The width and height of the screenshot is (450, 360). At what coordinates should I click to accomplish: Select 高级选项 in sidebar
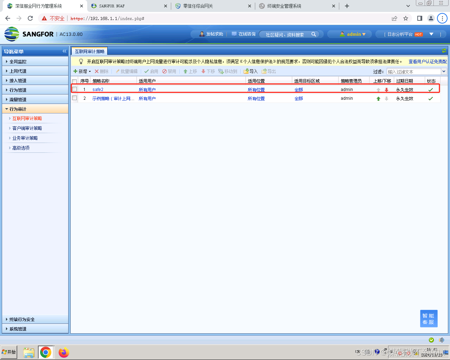point(21,148)
